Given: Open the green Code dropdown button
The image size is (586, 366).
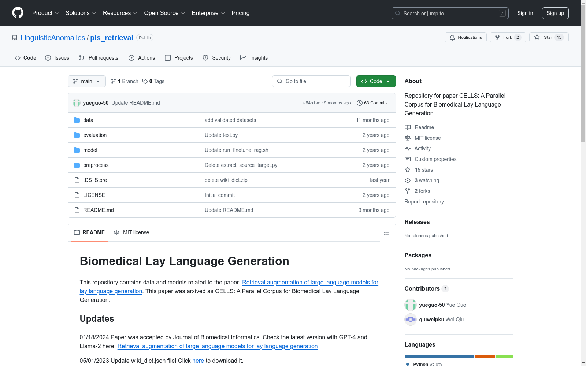Looking at the screenshot, I should coord(376,81).
